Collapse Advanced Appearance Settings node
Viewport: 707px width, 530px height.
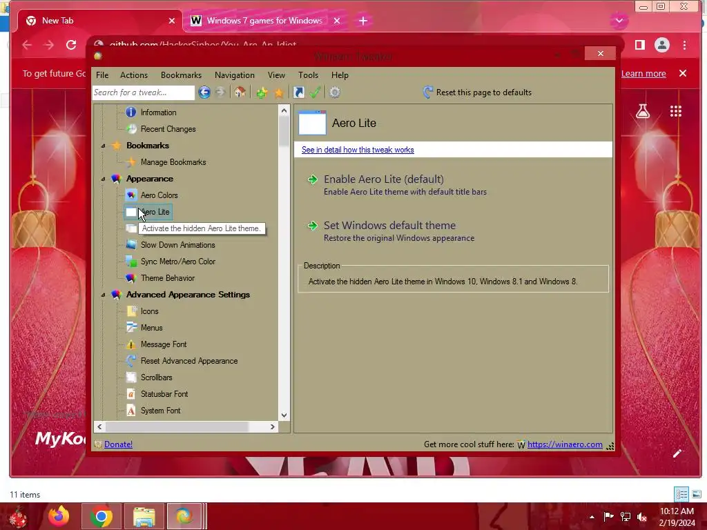[x=104, y=295]
